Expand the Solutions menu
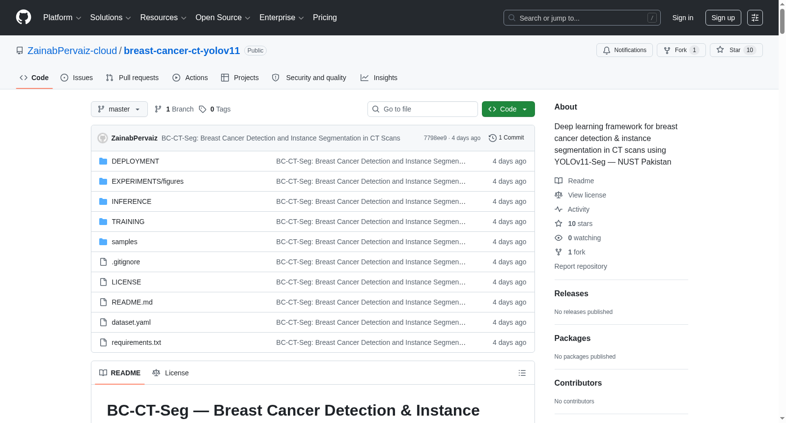 [111, 18]
